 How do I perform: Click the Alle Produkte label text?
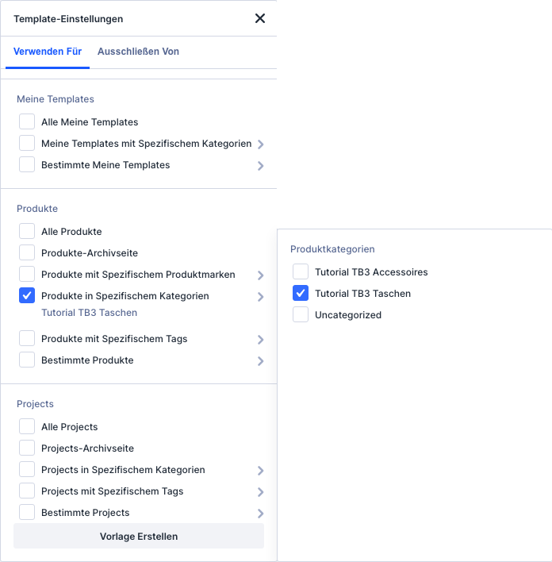click(71, 232)
